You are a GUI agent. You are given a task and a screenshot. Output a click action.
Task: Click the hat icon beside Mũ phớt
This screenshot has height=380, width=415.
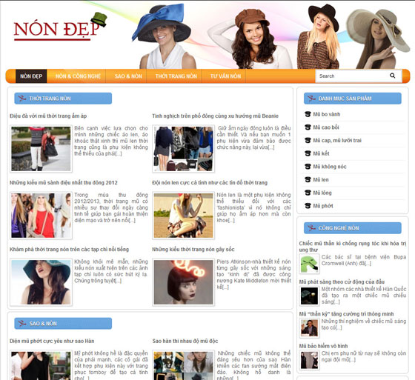[x=308, y=206]
